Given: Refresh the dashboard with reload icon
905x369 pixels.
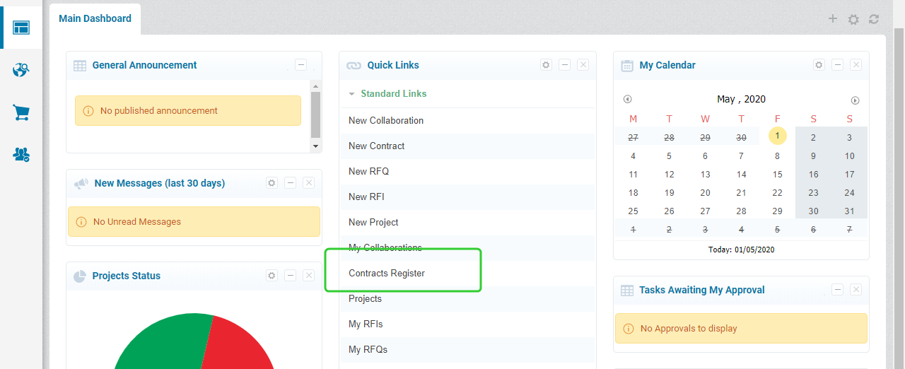Looking at the screenshot, I should coord(874,19).
